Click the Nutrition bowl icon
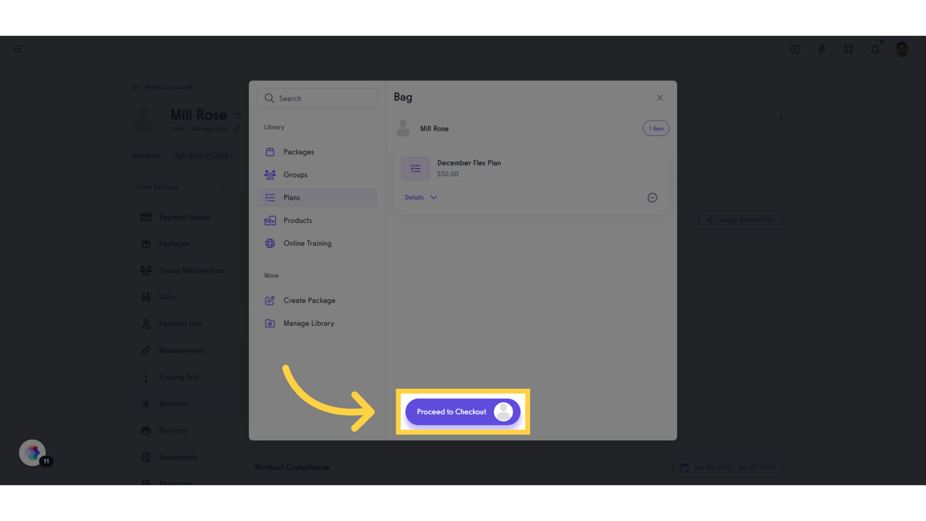926x521 pixels. pos(146,430)
